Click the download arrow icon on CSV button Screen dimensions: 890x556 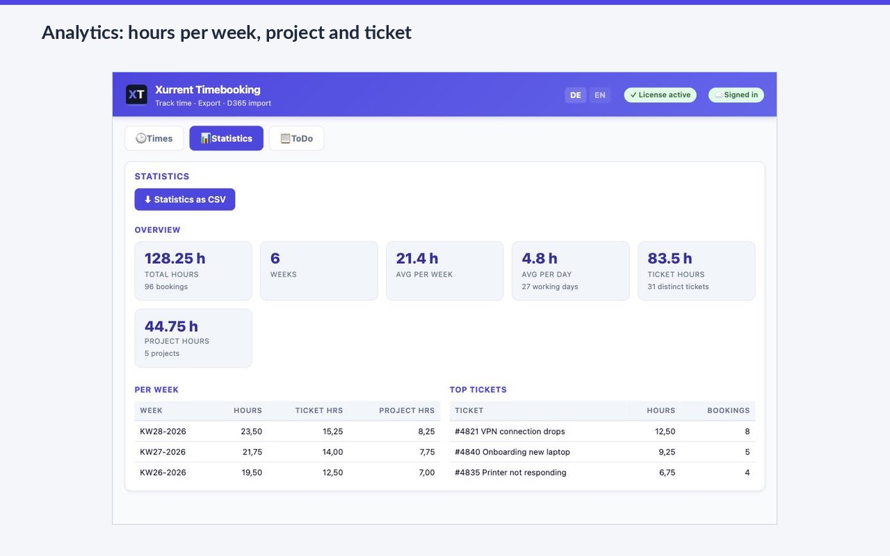[147, 199]
